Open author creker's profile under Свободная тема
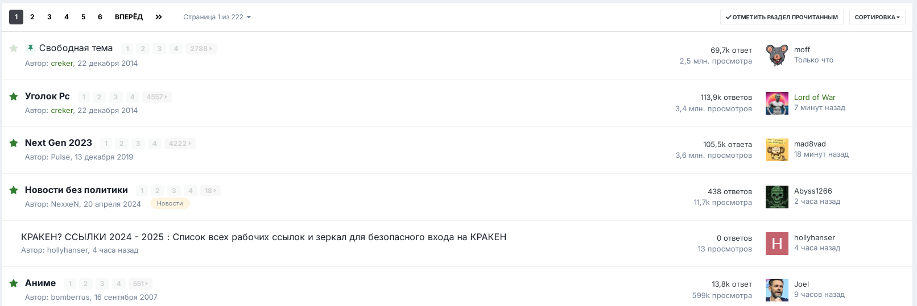Viewport: 917px width, 306px height. click(x=62, y=64)
